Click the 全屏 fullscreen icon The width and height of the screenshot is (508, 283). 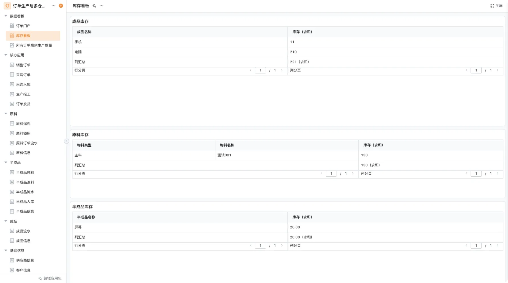coord(492,6)
